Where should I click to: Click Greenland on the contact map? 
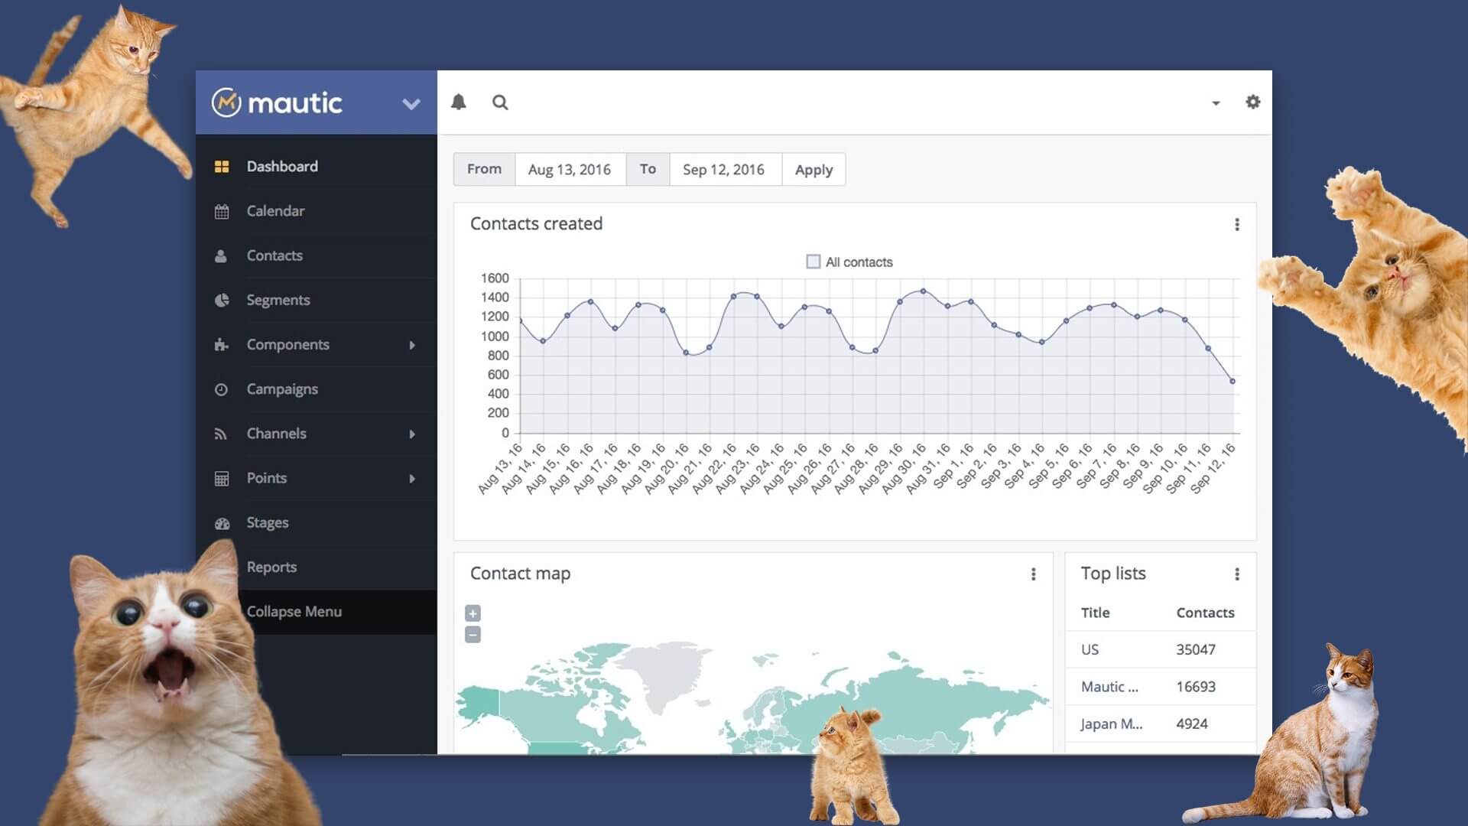click(x=667, y=673)
